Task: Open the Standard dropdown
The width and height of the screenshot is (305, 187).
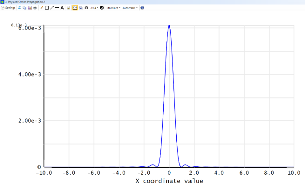Action: pyautogui.click(x=113, y=8)
